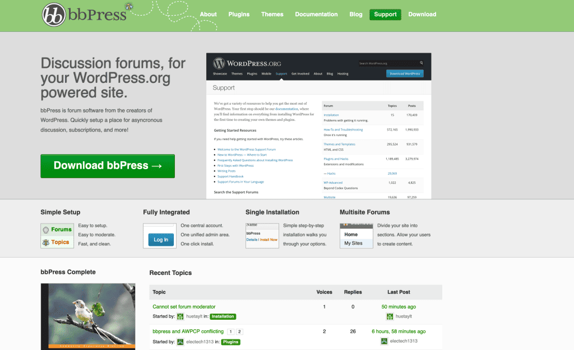The image size is (574, 350).
Task: Click electech1313's avatar in the topic row
Action: pos(180,342)
